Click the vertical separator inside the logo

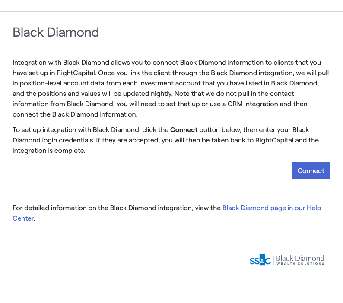pyautogui.click(x=273, y=260)
